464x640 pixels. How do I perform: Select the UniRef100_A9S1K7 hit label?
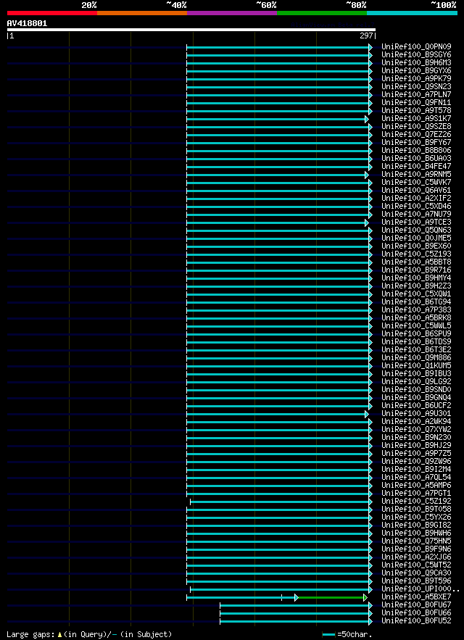pyautogui.click(x=417, y=118)
